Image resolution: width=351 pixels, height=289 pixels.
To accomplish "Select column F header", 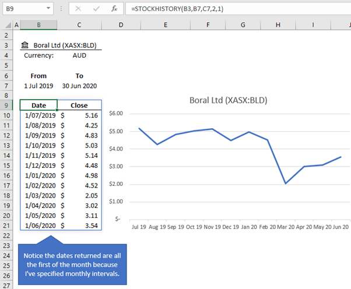I will [x=208, y=25].
